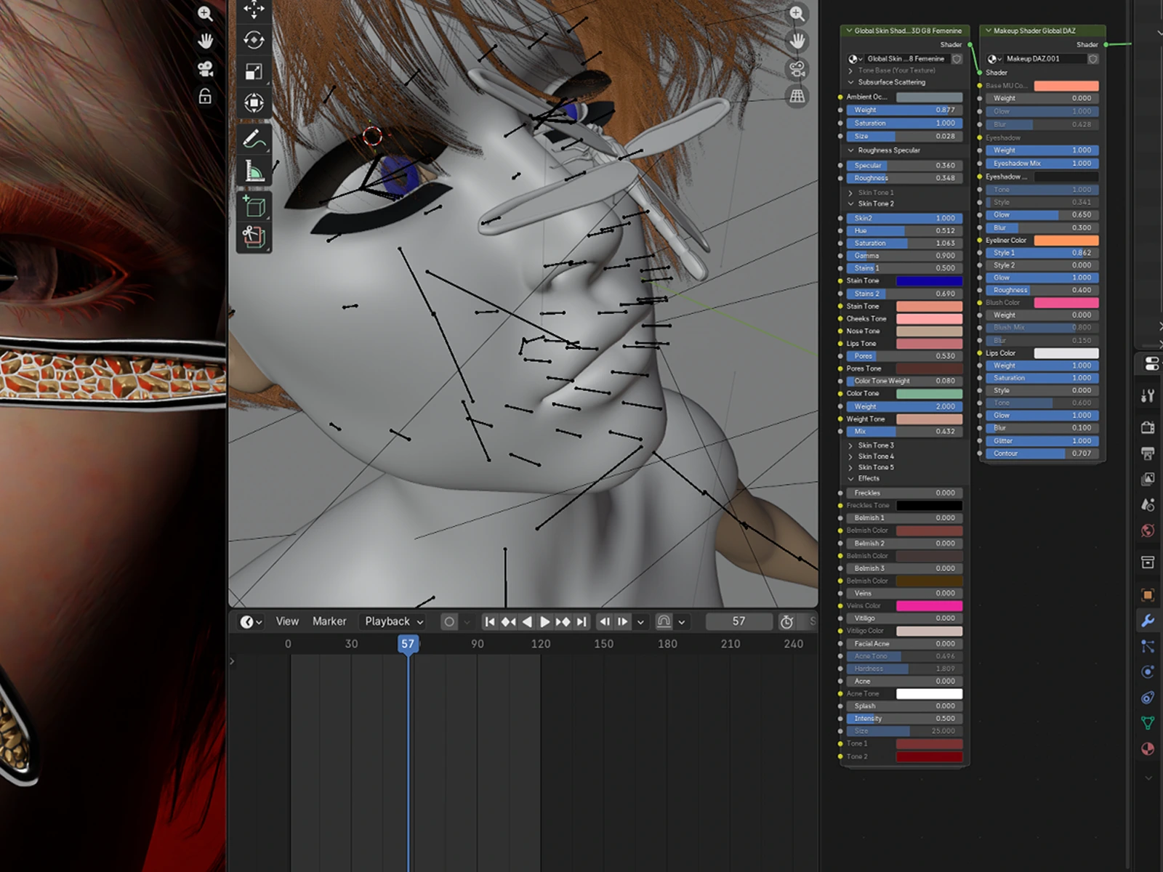Image resolution: width=1163 pixels, height=872 pixels.
Task: Click the camera view icon in left viewport
Action: point(205,69)
